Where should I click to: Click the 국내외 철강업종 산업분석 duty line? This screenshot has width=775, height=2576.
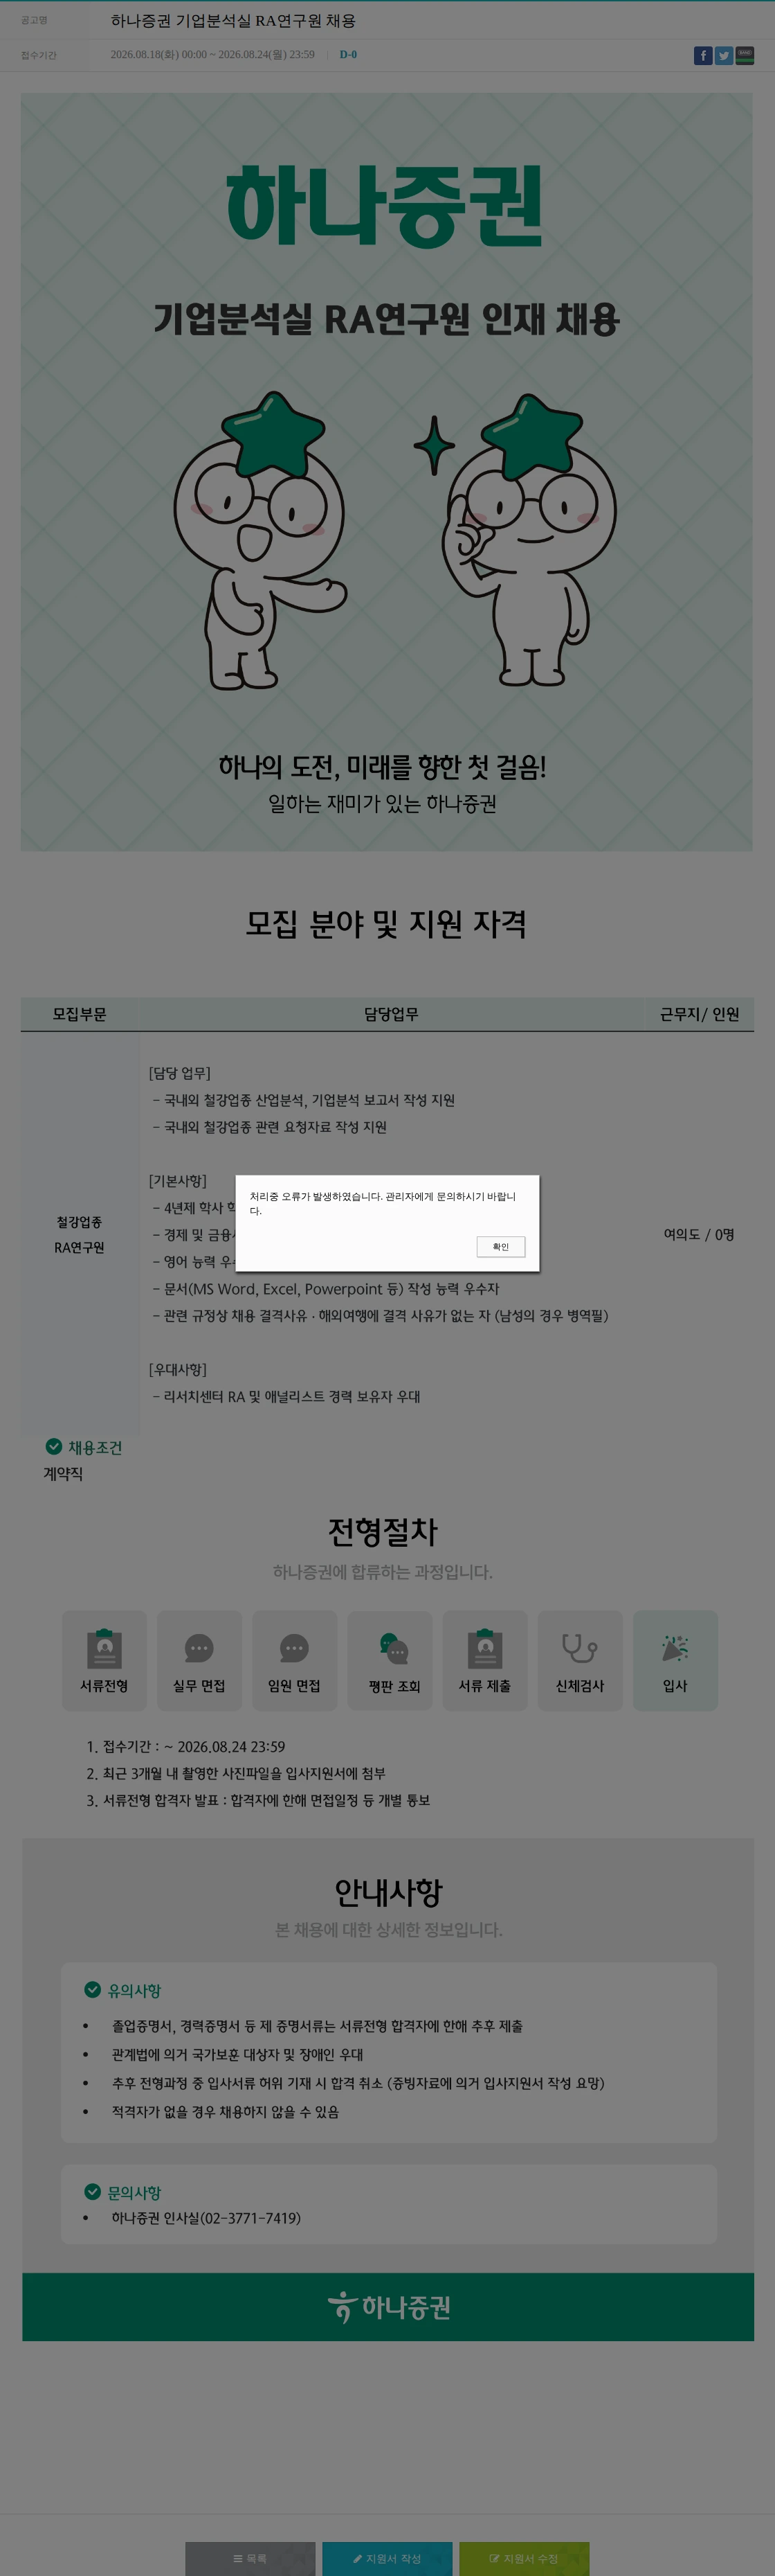coord(304,1100)
